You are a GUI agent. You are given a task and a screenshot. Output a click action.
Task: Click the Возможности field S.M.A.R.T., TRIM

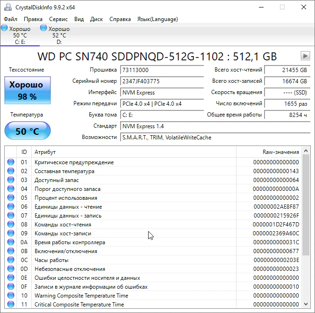[x=215, y=138]
